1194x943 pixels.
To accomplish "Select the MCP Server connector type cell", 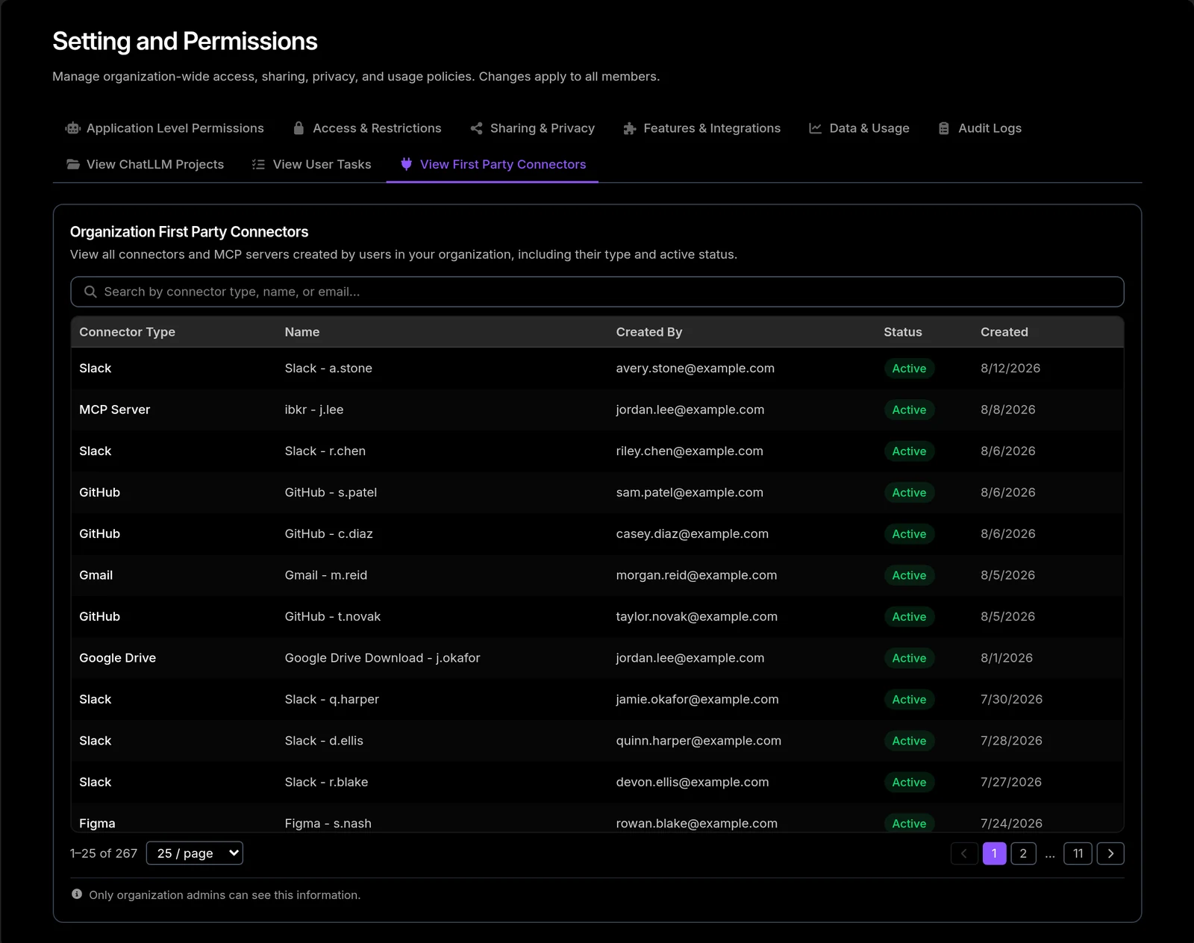I will pyautogui.click(x=115, y=410).
